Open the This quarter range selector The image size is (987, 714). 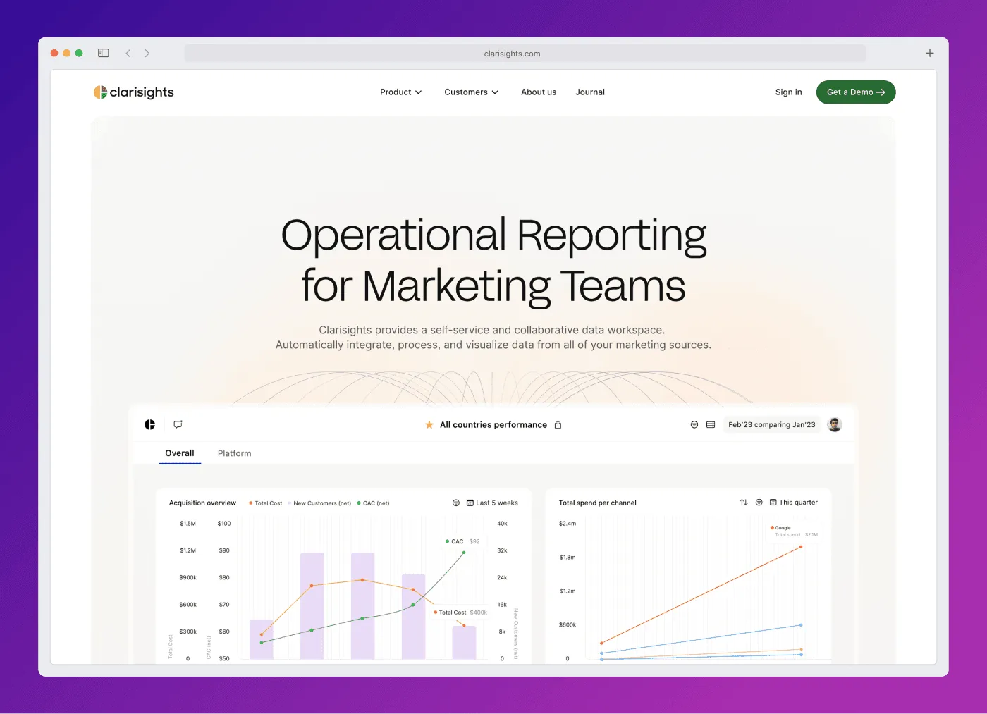[x=794, y=502]
